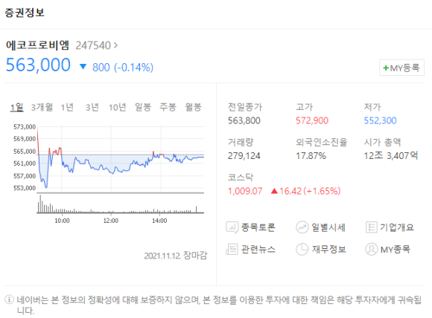Click the change value 800 (-0.14%)

[x=123, y=68]
